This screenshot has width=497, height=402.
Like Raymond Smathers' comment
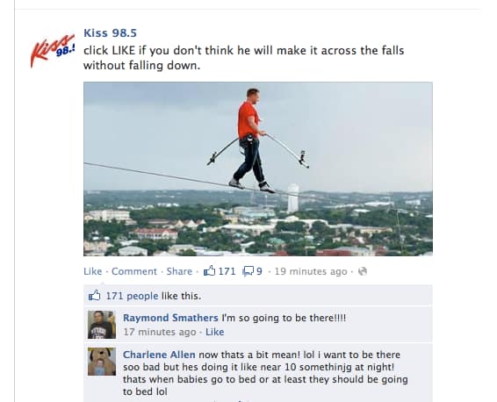[x=214, y=332]
